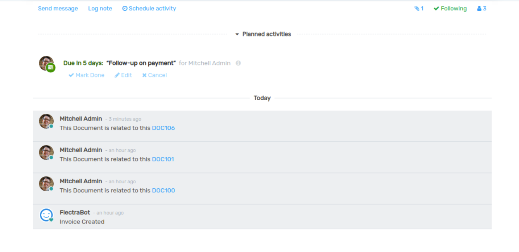Open the DOC106 document link
Image resolution: width=519 pixels, height=252 pixels.
[163, 128]
